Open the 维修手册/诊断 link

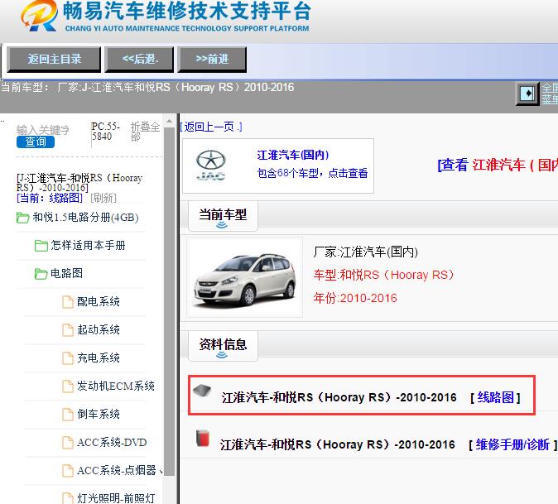coord(512,444)
